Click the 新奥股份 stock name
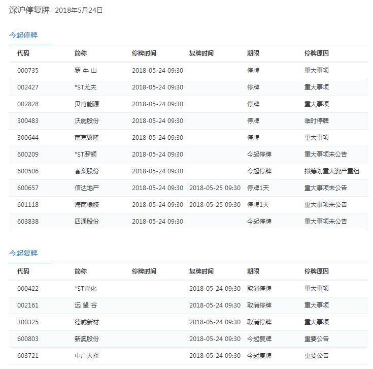The width and height of the screenshot is (373, 369). (86, 339)
